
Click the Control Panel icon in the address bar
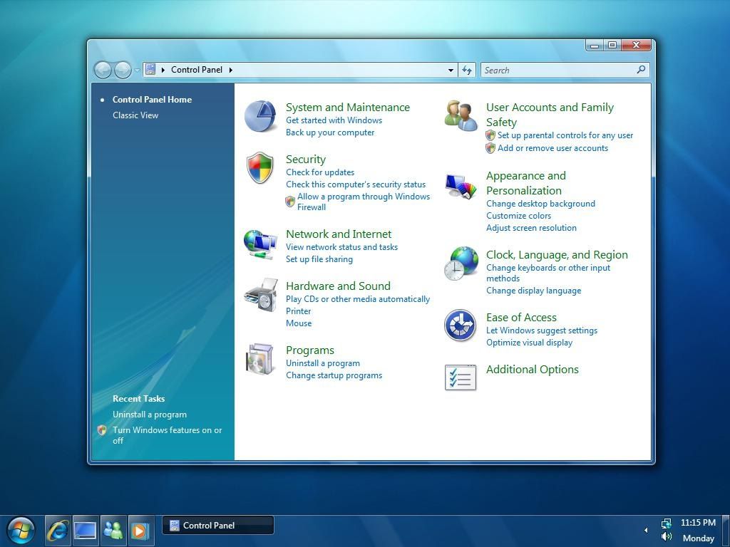[x=150, y=69]
